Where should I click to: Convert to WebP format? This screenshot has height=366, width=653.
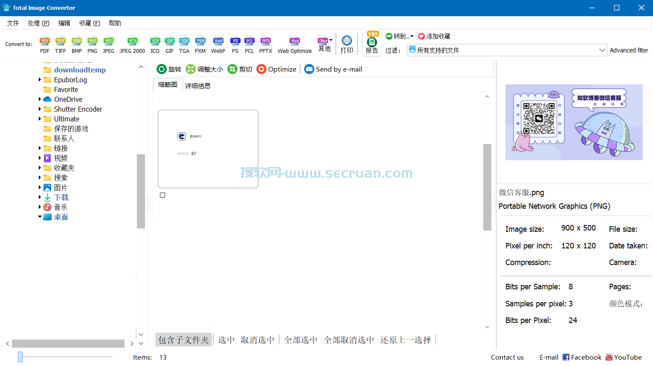(218, 45)
